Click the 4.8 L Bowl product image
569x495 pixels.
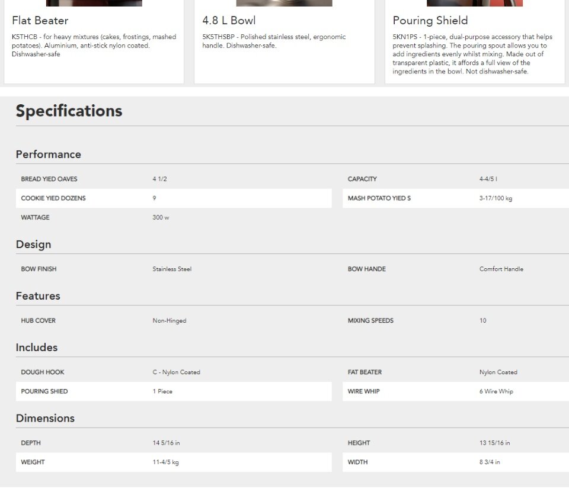pos(284,3)
